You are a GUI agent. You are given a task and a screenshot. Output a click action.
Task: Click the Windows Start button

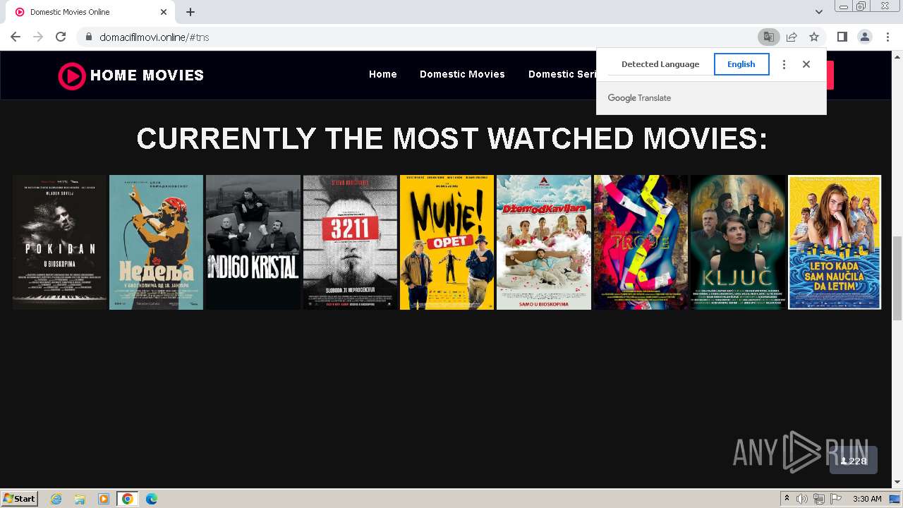point(19,499)
